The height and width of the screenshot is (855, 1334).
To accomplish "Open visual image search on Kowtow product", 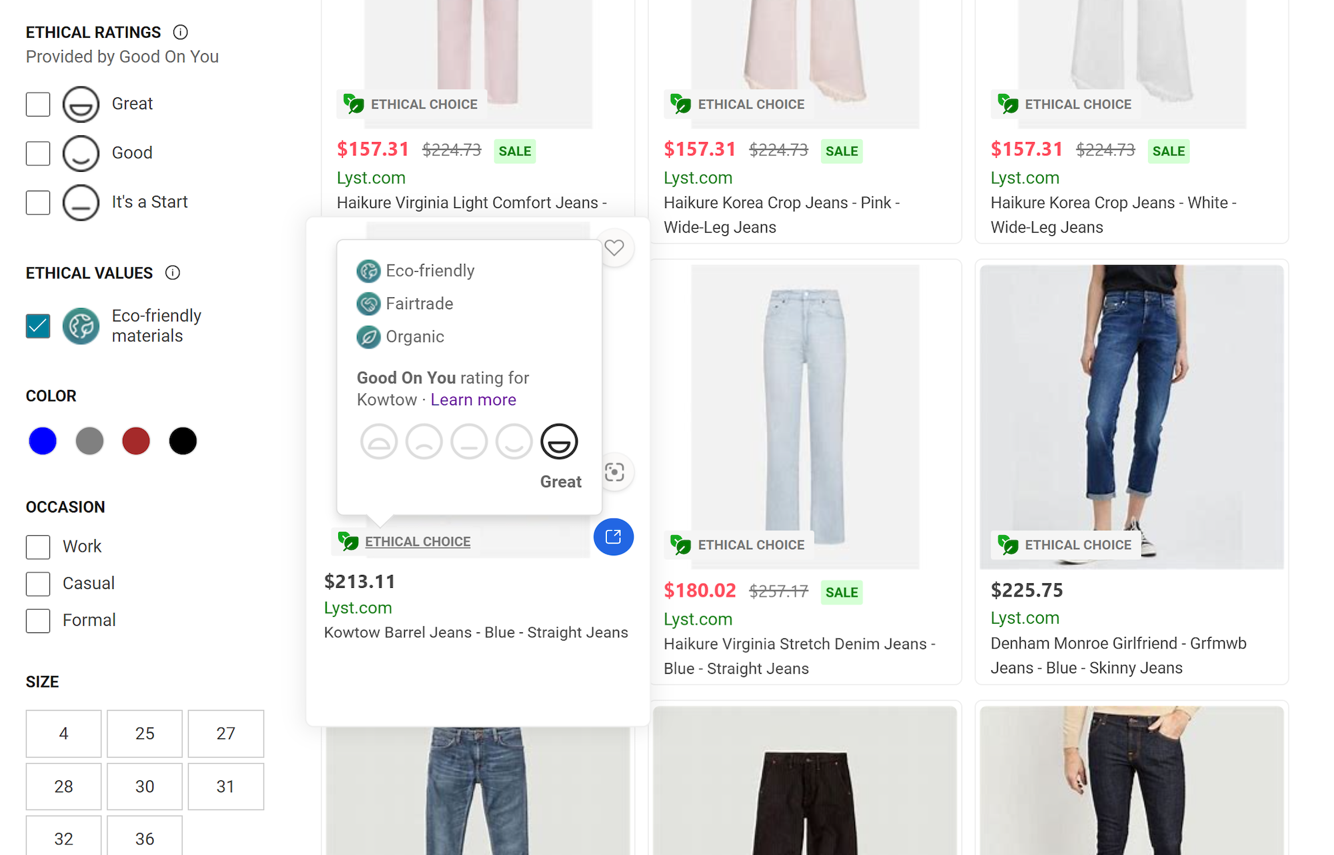I will pyautogui.click(x=614, y=471).
